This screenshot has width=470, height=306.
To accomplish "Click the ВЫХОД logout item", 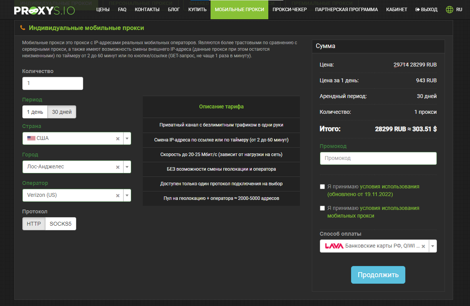I will point(427,10).
